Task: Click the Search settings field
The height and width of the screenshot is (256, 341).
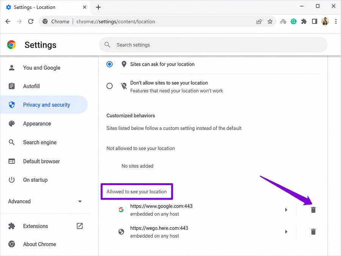Action: 213,45
